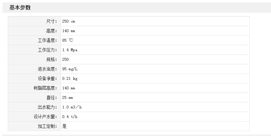Click the 基本参数 section header
Image resolution: width=271 pixels, height=136 pixels.
[x=20, y=7]
